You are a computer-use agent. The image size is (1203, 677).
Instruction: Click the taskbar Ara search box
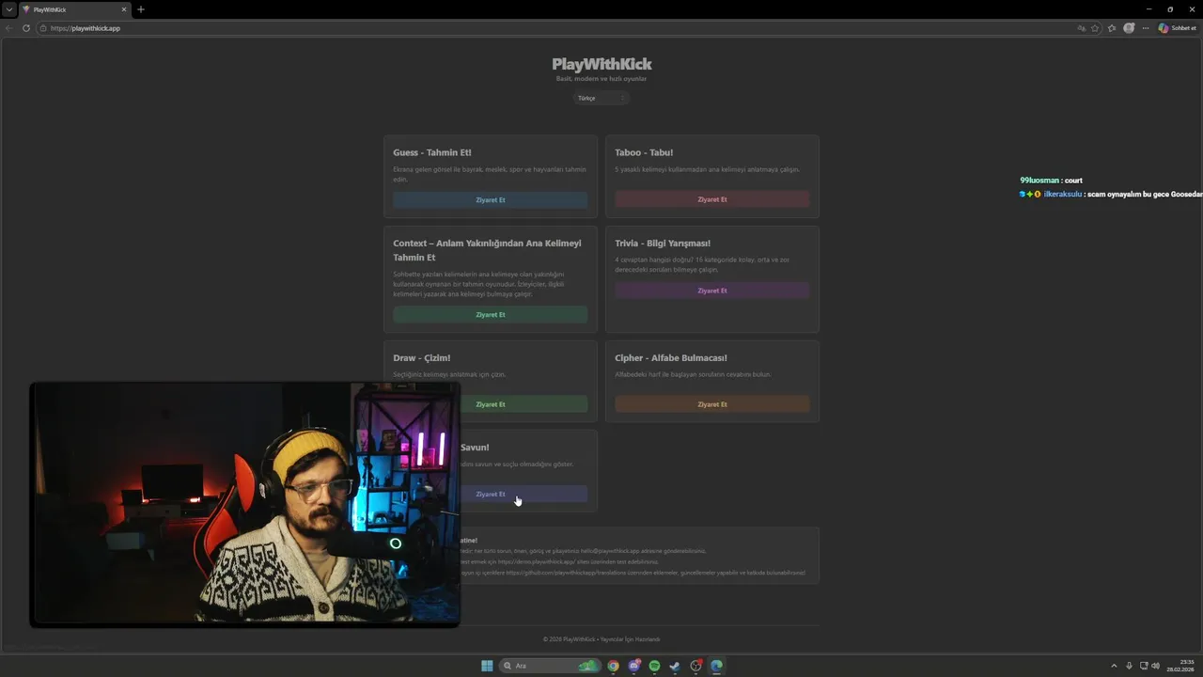click(x=551, y=666)
